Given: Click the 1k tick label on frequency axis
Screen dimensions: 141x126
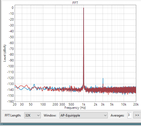Looking at the screenshot, I should click(84, 104).
